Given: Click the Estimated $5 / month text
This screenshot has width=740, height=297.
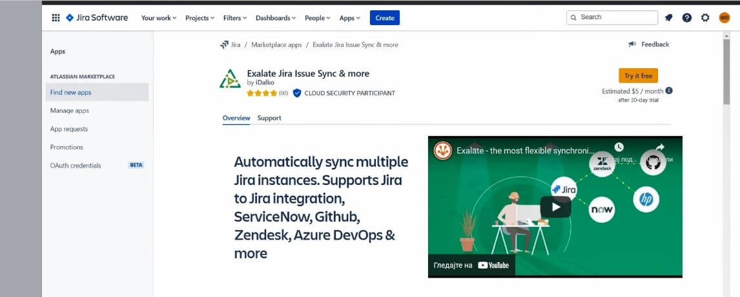Looking at the screenshot, I should tap(632, 91).
